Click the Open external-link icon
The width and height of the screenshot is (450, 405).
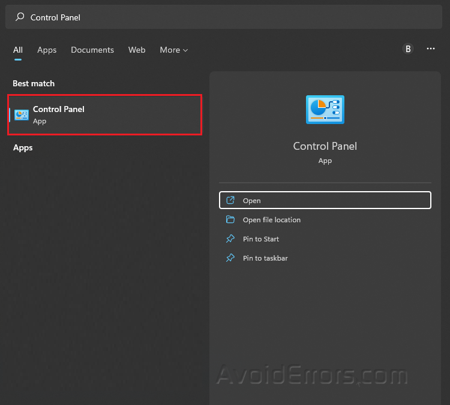(x=230, y=201)
